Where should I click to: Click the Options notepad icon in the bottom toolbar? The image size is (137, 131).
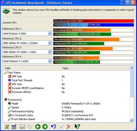point(7,127)
